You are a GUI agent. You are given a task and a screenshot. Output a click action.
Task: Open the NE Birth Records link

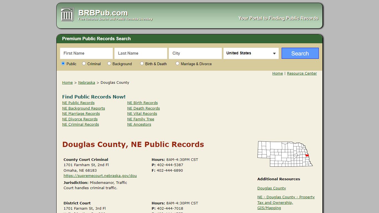(x=142, y=103)
